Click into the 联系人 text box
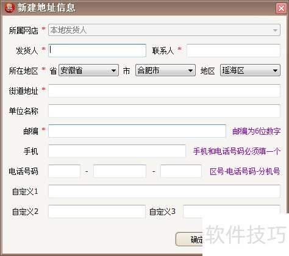289x256 pixels. coord(234,51)
